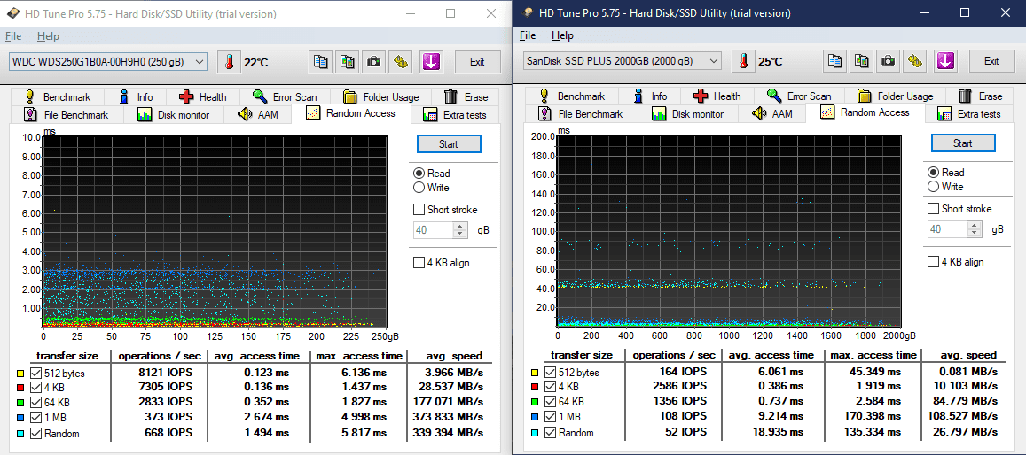Open Health tab in WDC window
Screen dimensions: 1026x455
tap(203, 96)
